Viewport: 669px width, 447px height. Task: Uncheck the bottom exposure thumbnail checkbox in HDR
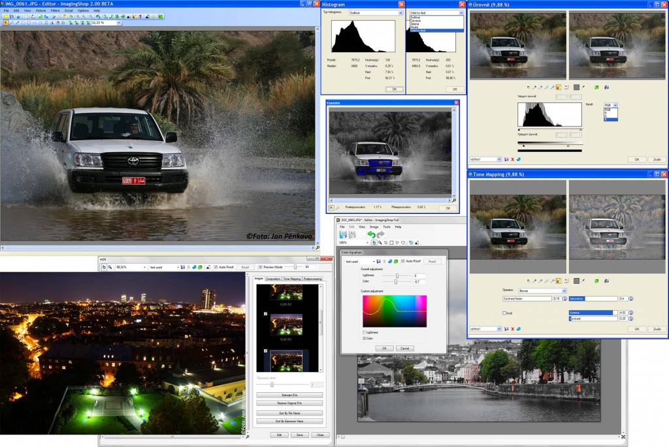coord(265,351)
